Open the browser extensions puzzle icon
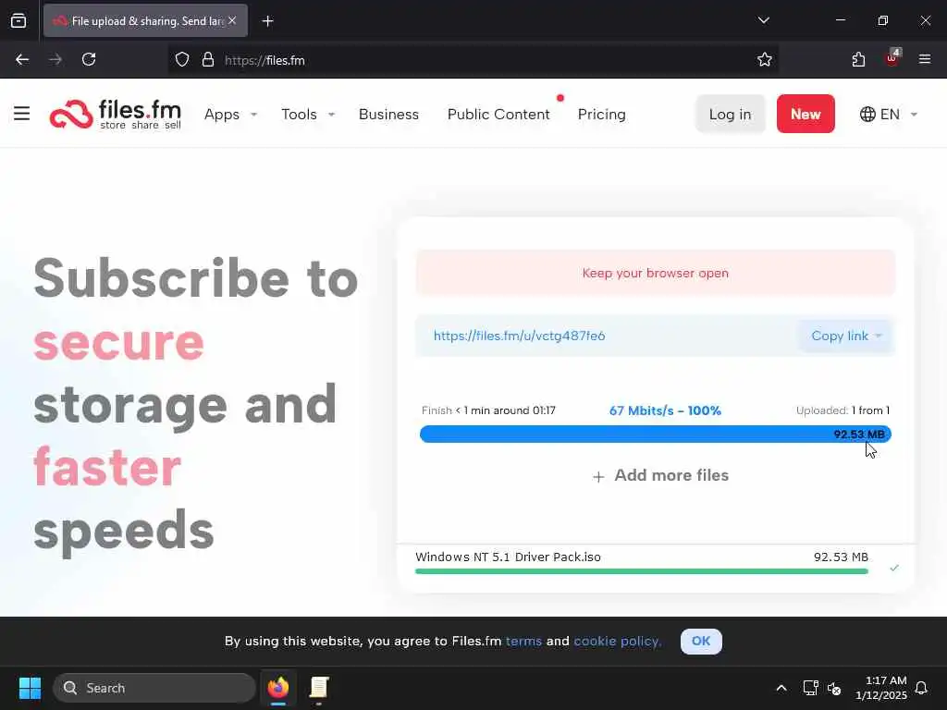This screenshot has height=710, width=947. pyautogui.click(x=858, y=60)
